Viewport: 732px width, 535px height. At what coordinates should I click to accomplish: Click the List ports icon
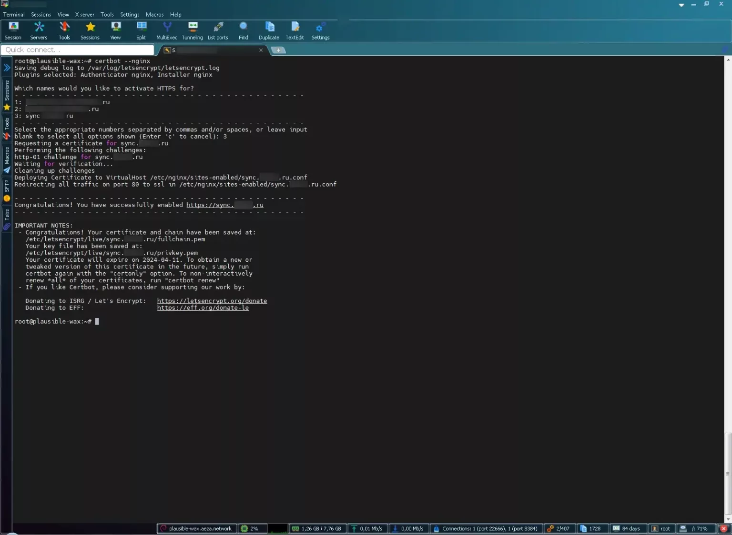218,30
